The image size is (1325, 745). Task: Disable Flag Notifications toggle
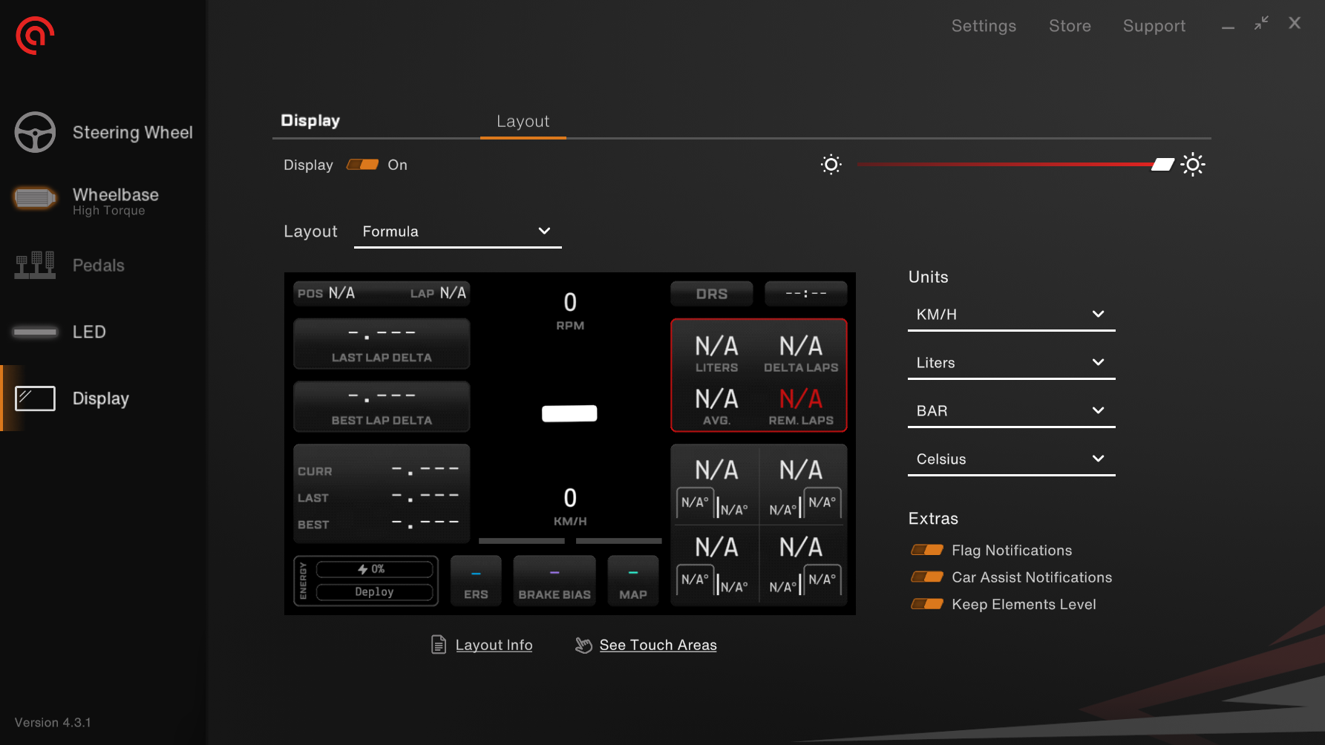coord(926,550)
